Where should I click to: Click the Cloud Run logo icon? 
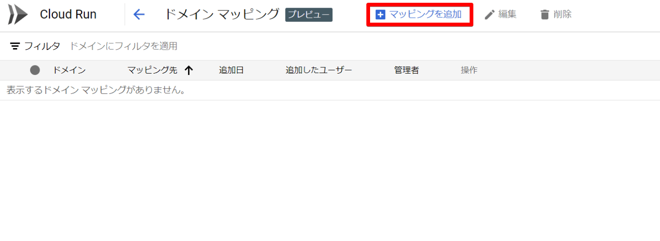(18, 15)
